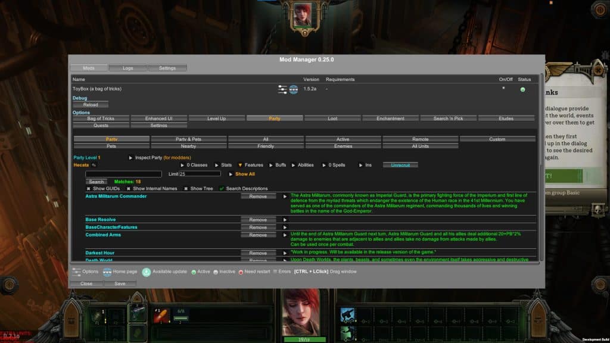Expand the Ins section
Image resolution: width=610 pixels, height=343 pixels.
360,166
